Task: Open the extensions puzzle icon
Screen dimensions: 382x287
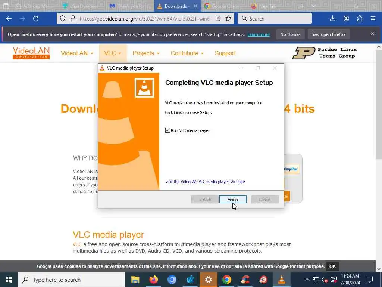Action: point(360,19)
